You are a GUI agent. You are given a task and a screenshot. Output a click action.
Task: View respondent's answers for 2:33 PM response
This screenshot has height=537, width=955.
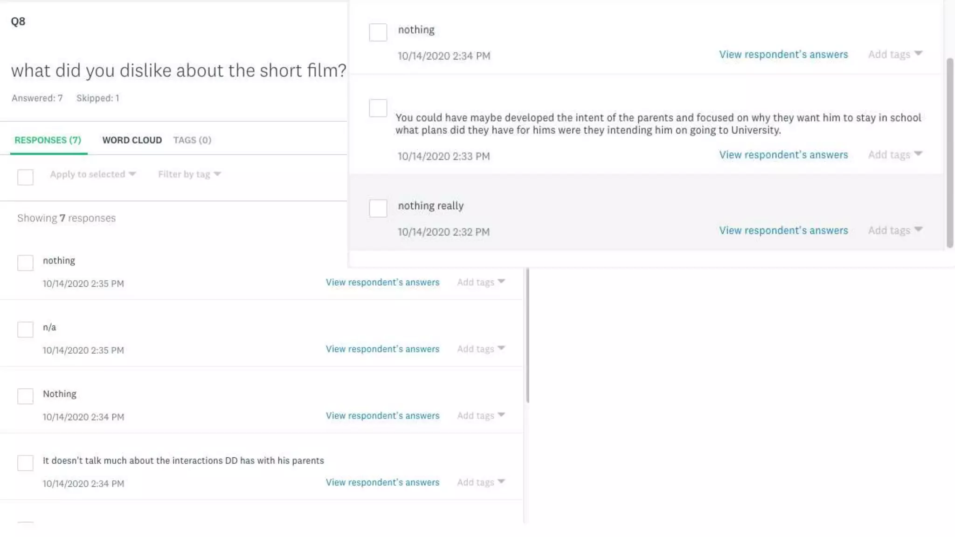click(x=783, y=155)
